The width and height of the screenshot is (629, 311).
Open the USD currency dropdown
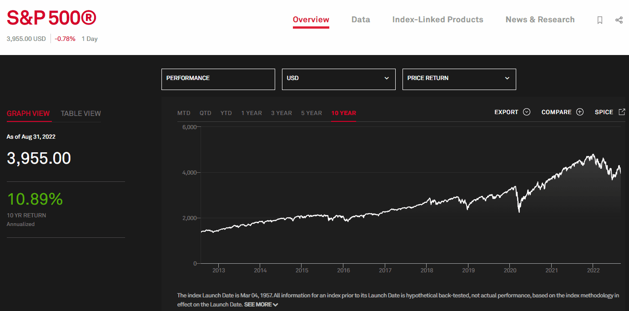[338, 79]
